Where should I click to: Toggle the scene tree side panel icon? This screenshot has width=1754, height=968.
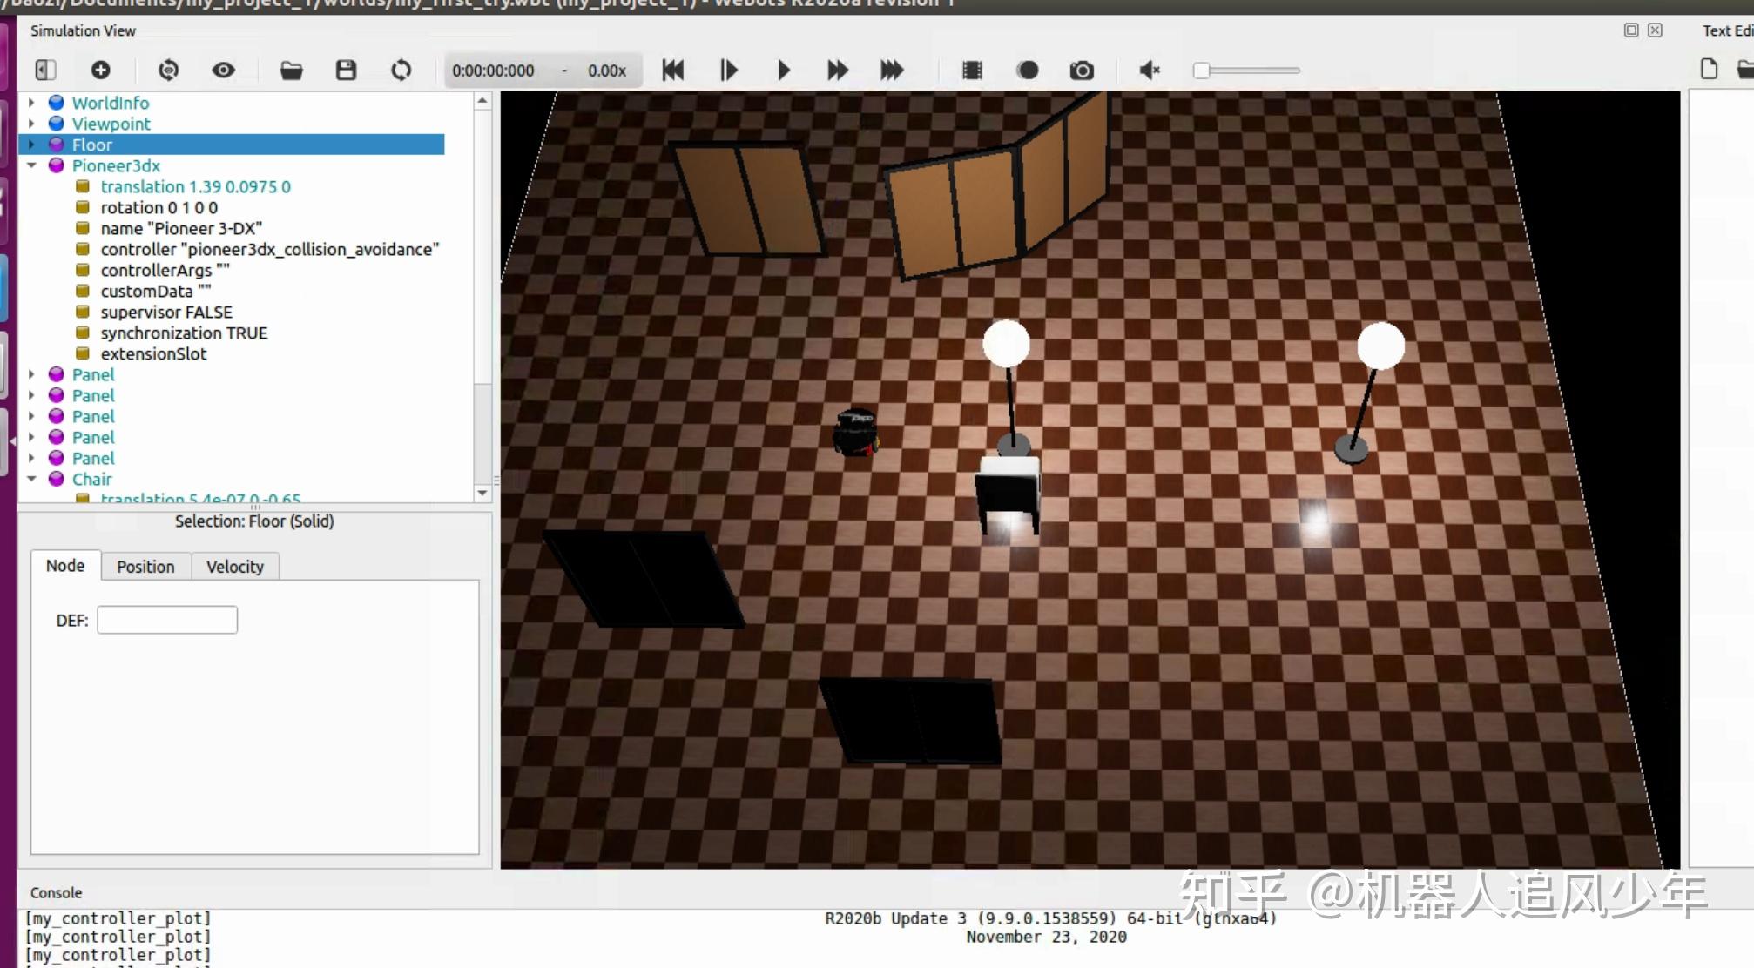coord(45,70)
